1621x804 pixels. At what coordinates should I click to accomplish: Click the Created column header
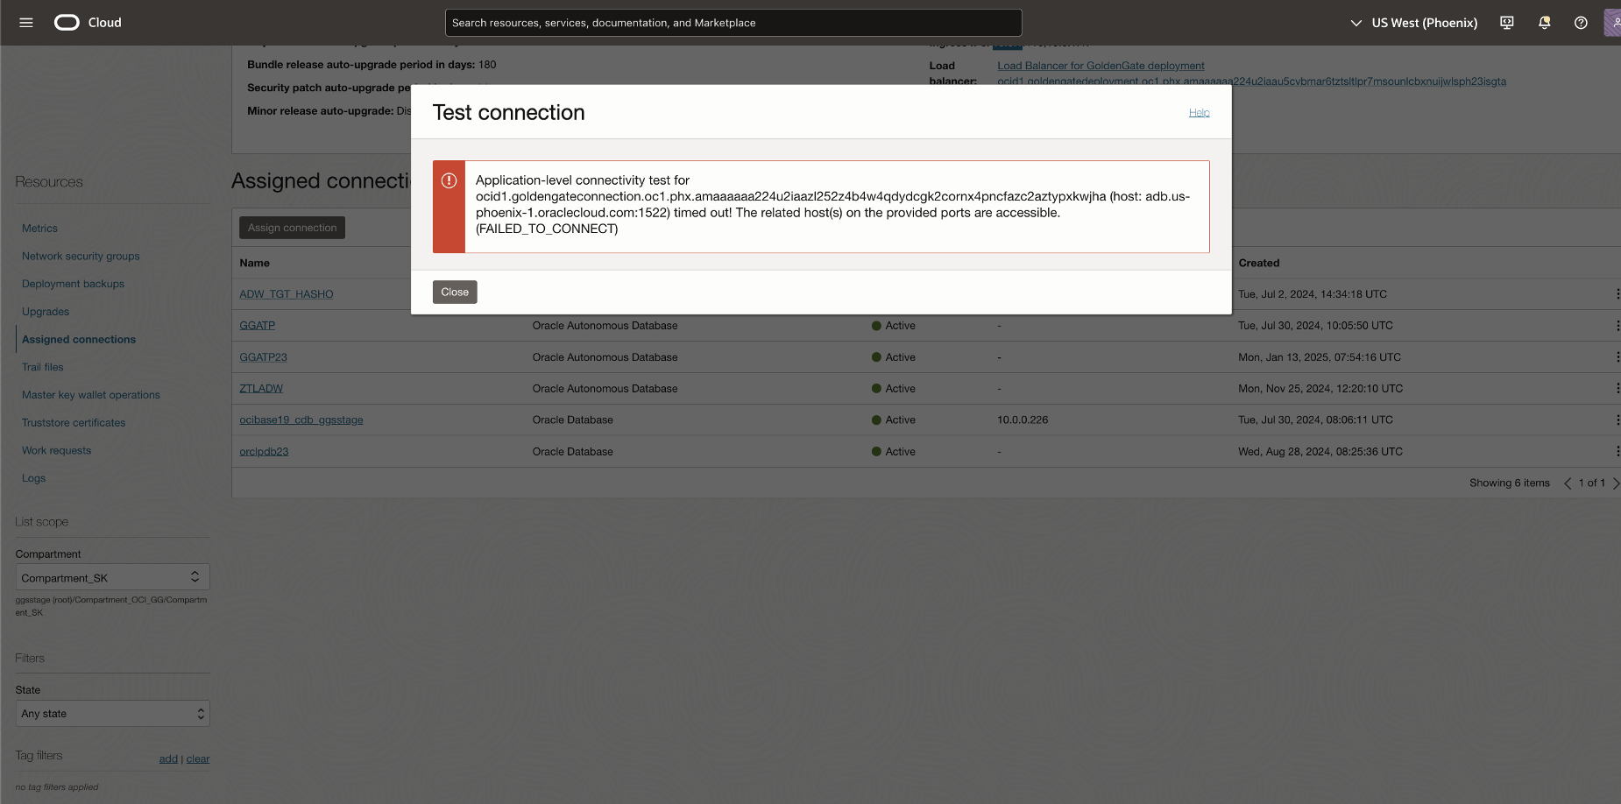[x=1259, y=263]
